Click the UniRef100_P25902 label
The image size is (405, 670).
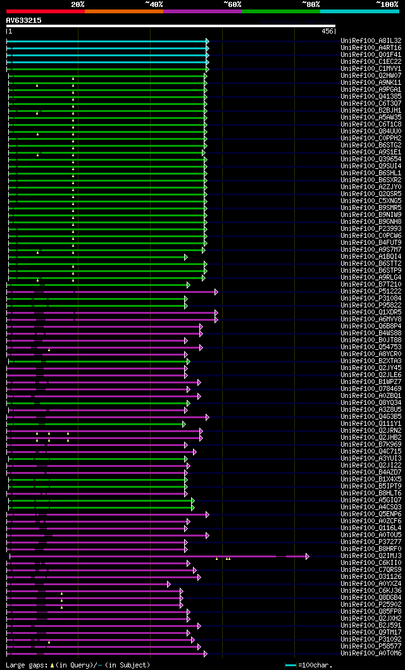[371, 605]
